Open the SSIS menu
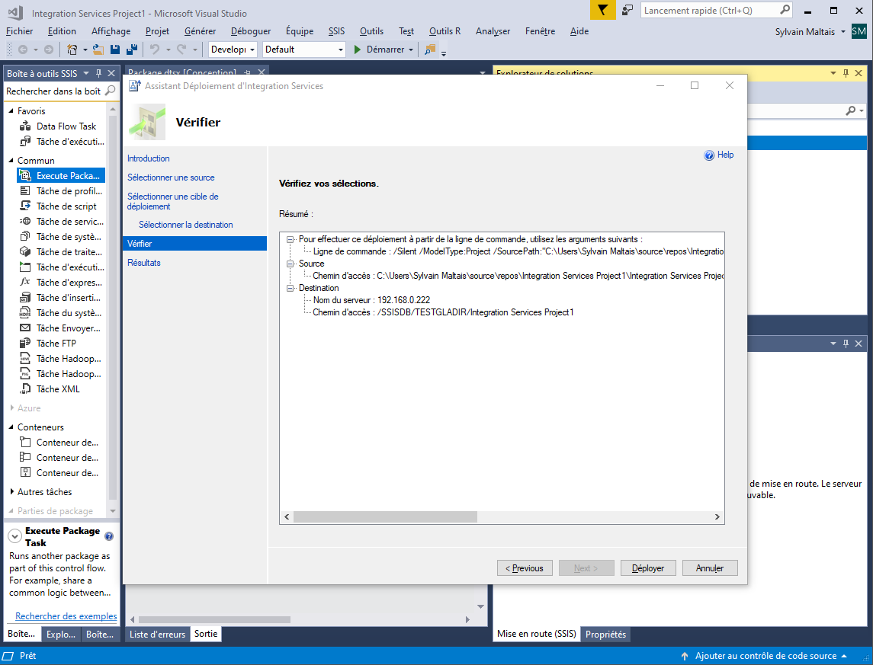This screenshot has height=665, width=873. (336, 31)
